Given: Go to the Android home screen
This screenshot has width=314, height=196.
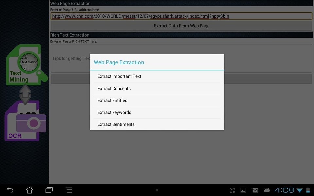Looking at the screenshot, I should (29, 190).
